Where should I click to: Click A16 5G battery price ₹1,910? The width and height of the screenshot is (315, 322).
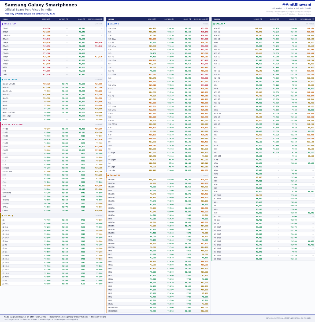pyautogui.click(x=276, y=39)
